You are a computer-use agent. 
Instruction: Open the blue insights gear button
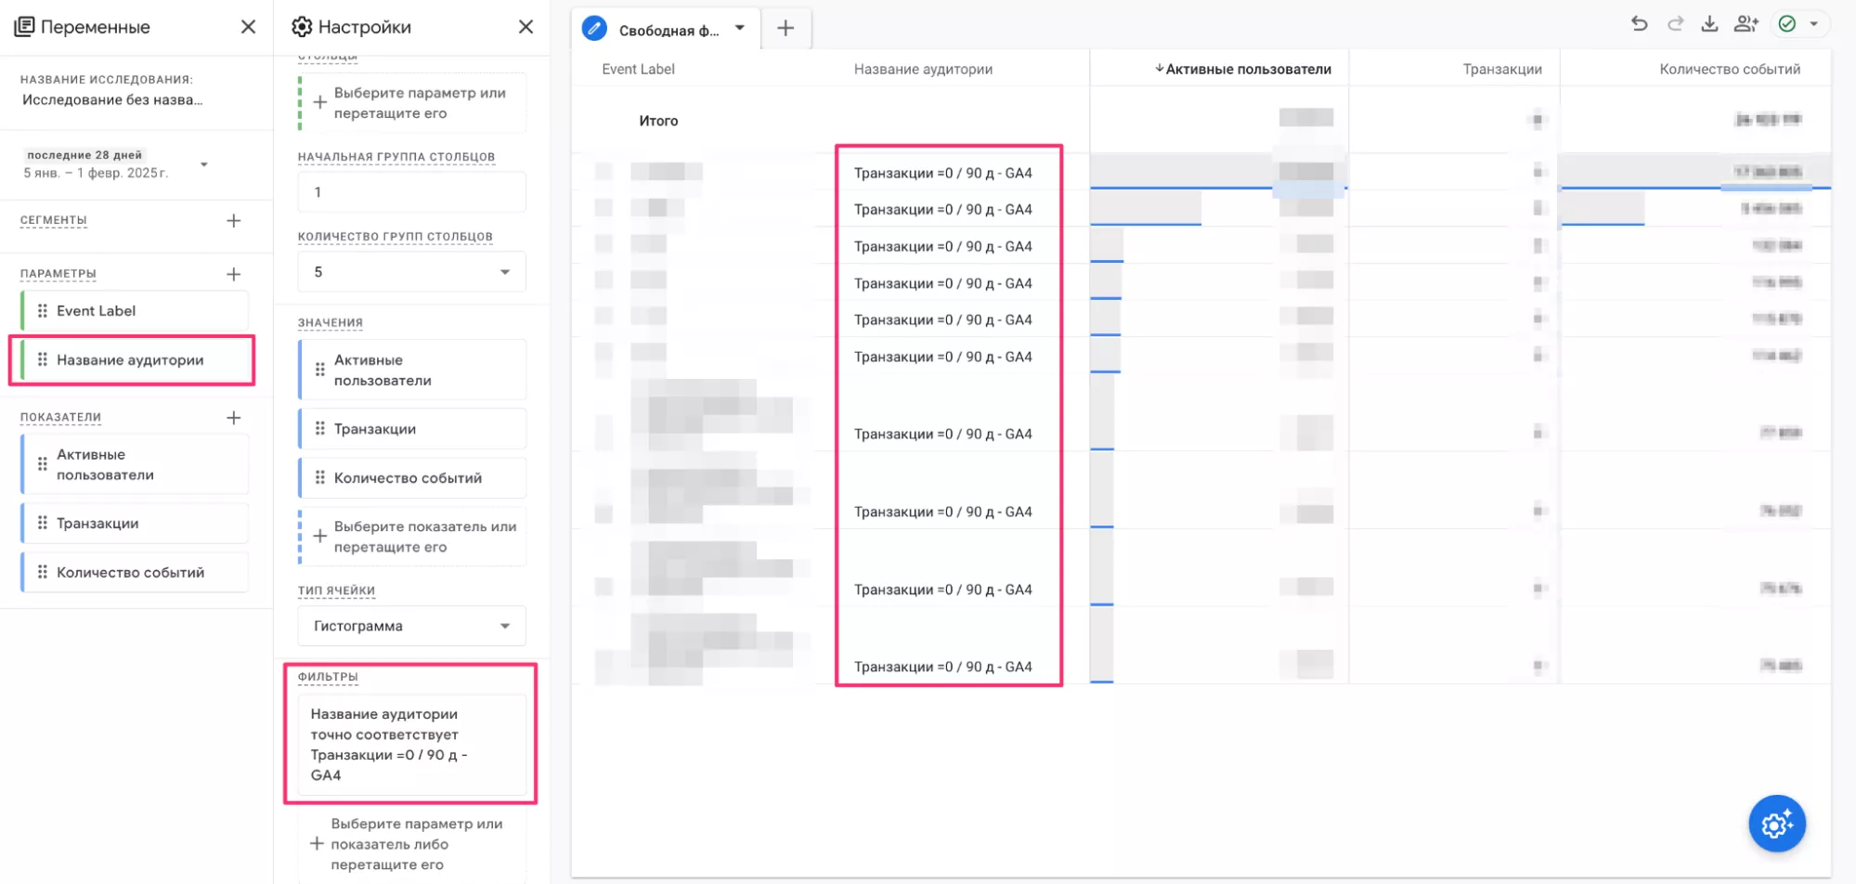[x=1776, y=824]
